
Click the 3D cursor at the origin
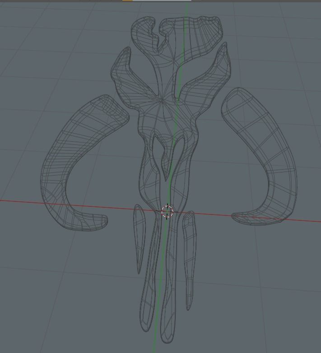[x=167, y=211]
